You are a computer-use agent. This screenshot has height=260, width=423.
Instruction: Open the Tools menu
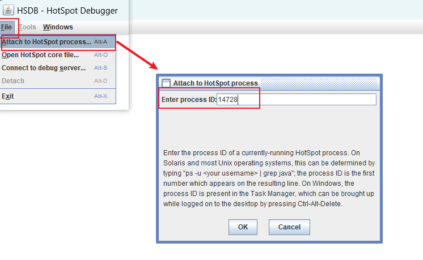tap(28, 27)
